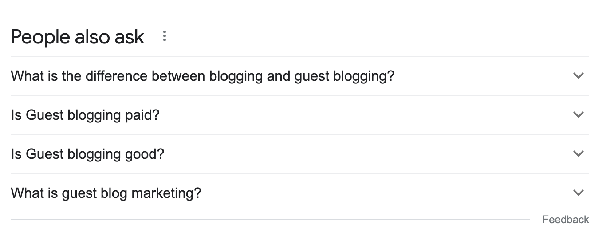Select the question text 'Is Guest blogging good?'
The width and height of the screenshot is (606, 236).
pos(87,154)
